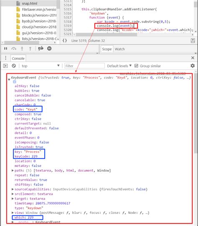Switch to the Watch tab
198x226 pixels.
pyautogui.click(x=119, y=49)
